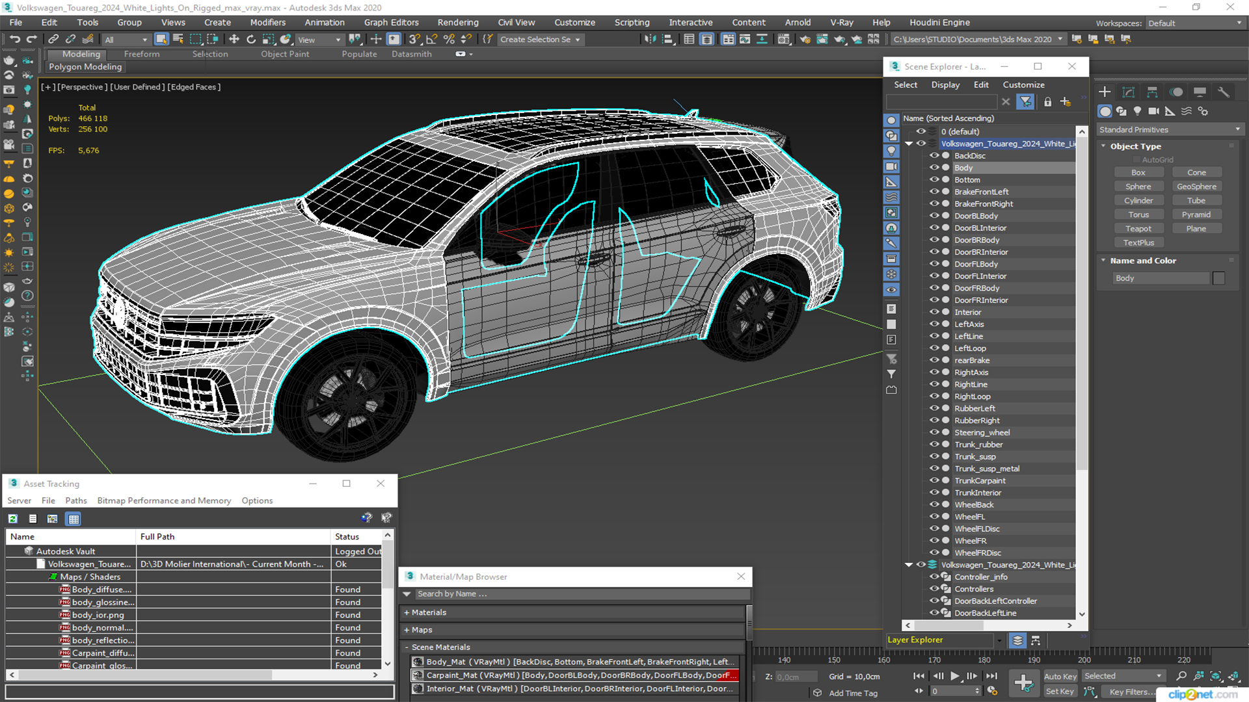The image size is (1249, 702).
Task: Open the Render Setup icon
Action: click(x=805, y=39)
